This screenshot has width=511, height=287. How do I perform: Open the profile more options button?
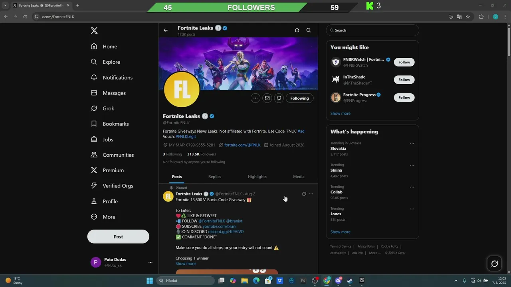coord(255,98)
